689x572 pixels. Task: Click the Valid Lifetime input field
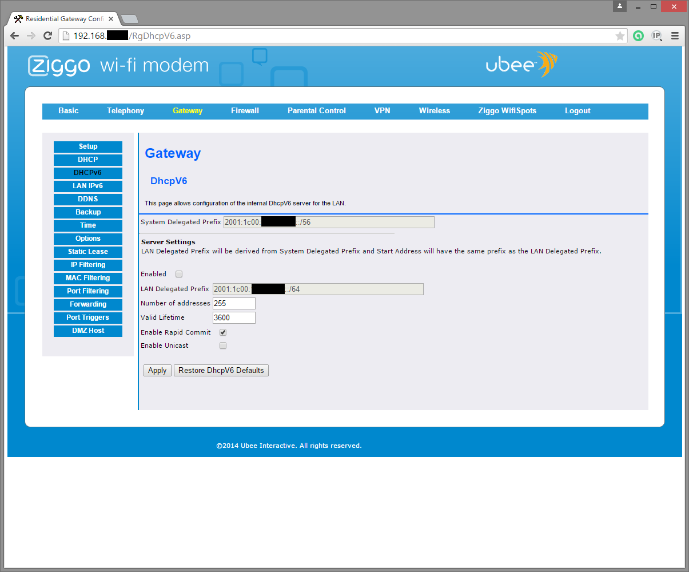[234, 317]
